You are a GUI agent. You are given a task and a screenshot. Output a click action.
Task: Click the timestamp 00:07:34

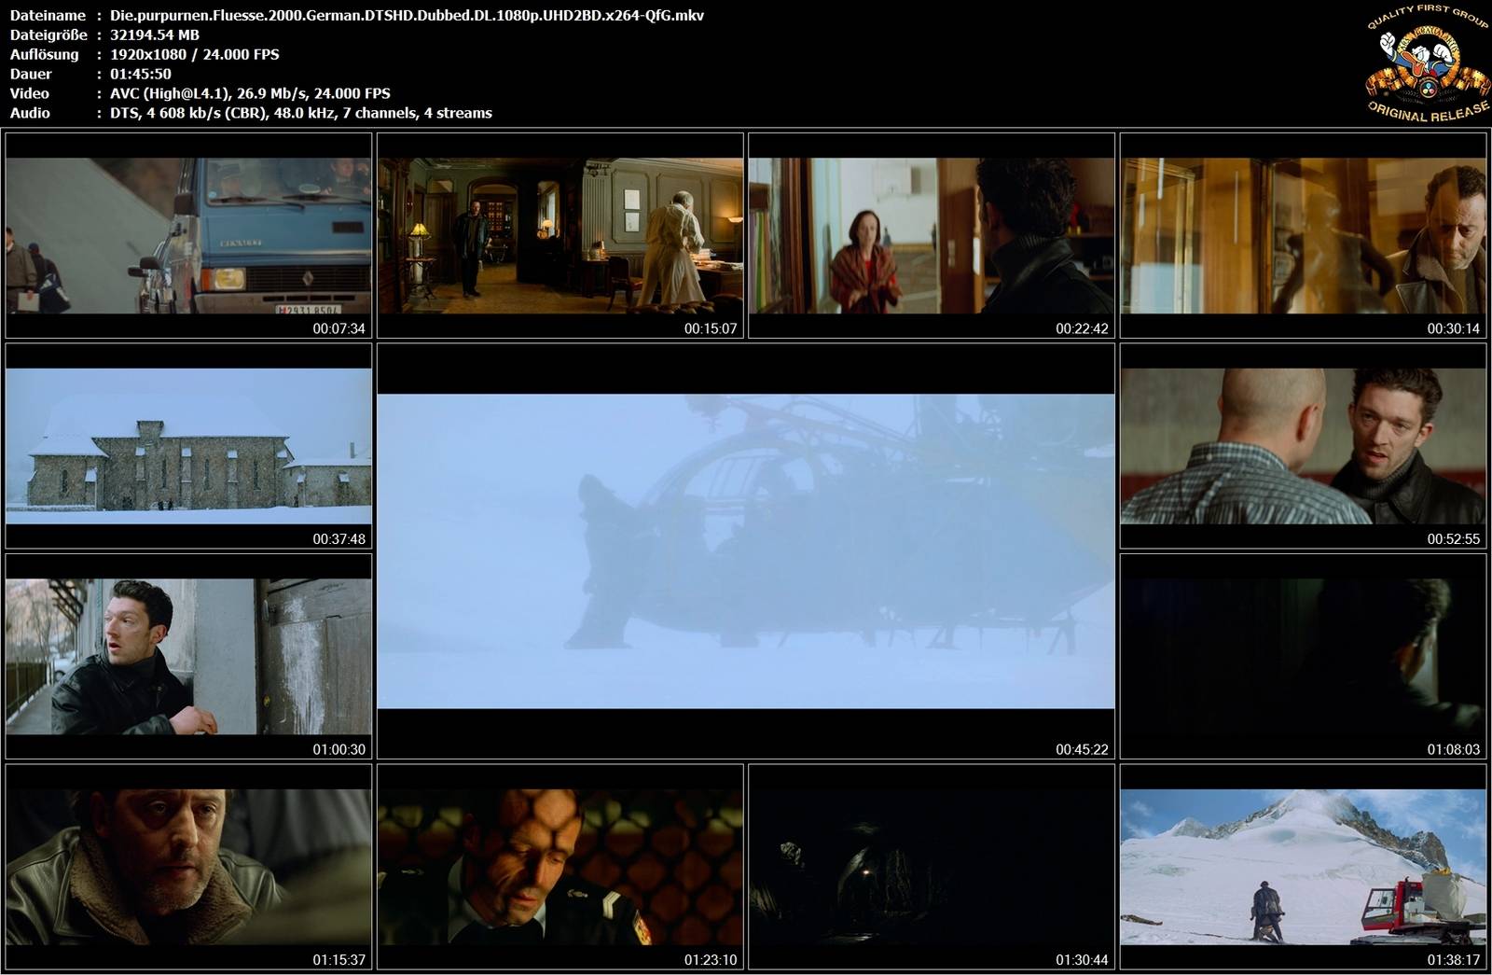click(339, 328)
